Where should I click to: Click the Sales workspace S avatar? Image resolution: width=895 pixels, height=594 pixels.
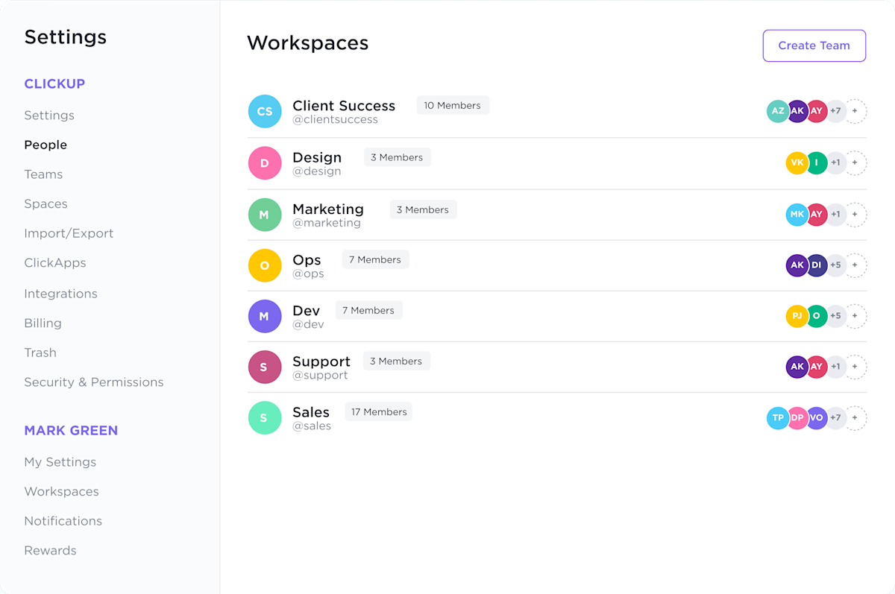265,418
